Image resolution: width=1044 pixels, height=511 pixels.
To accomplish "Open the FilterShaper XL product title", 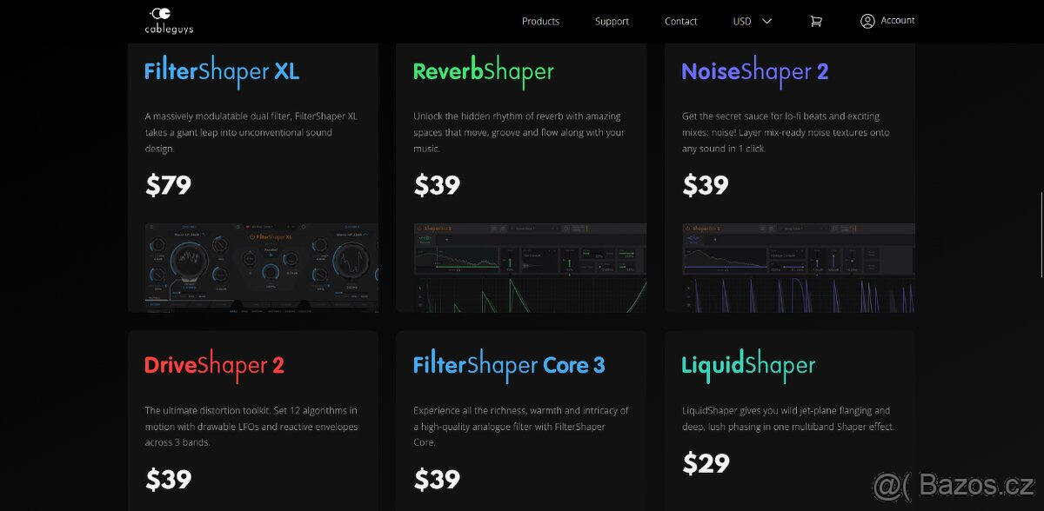I will tap(222, 71).
